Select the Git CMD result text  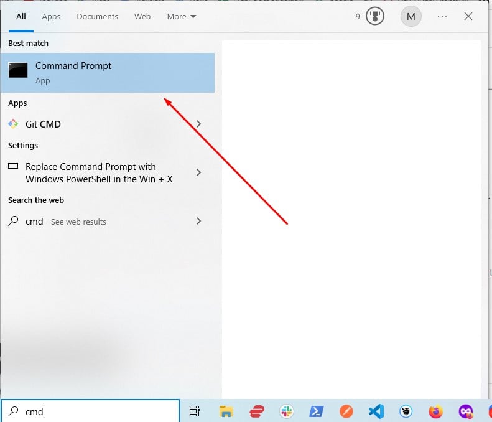point(43,124)
